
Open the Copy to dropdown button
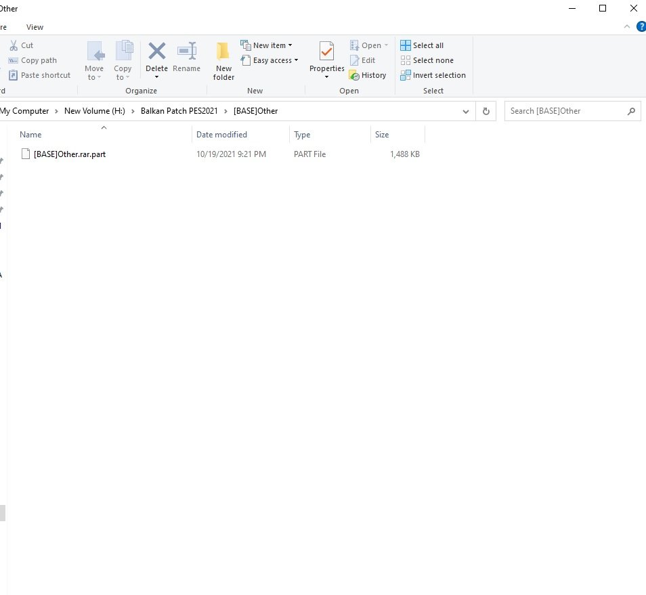click(123, 60)
